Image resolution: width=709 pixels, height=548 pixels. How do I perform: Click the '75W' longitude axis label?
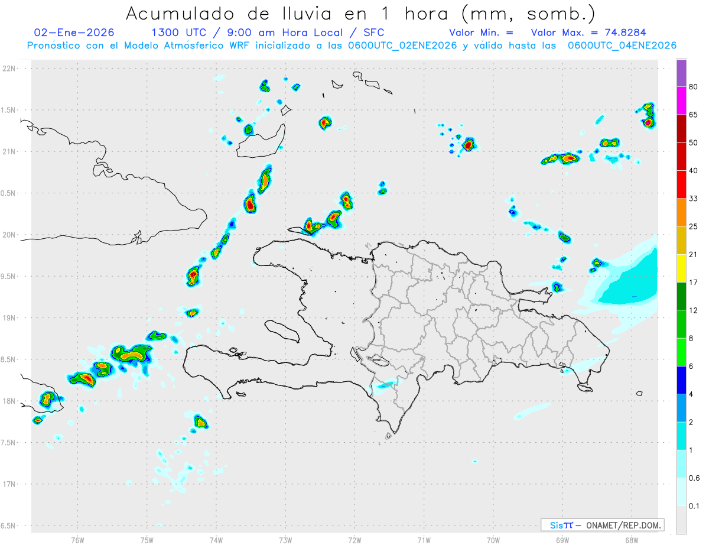coord(147,539)
